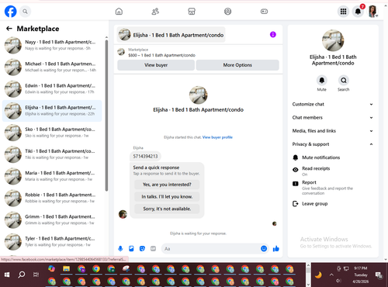Open Windows notification center icon
Viewport: 388px width, 287px height.
(x=379, y=275)
